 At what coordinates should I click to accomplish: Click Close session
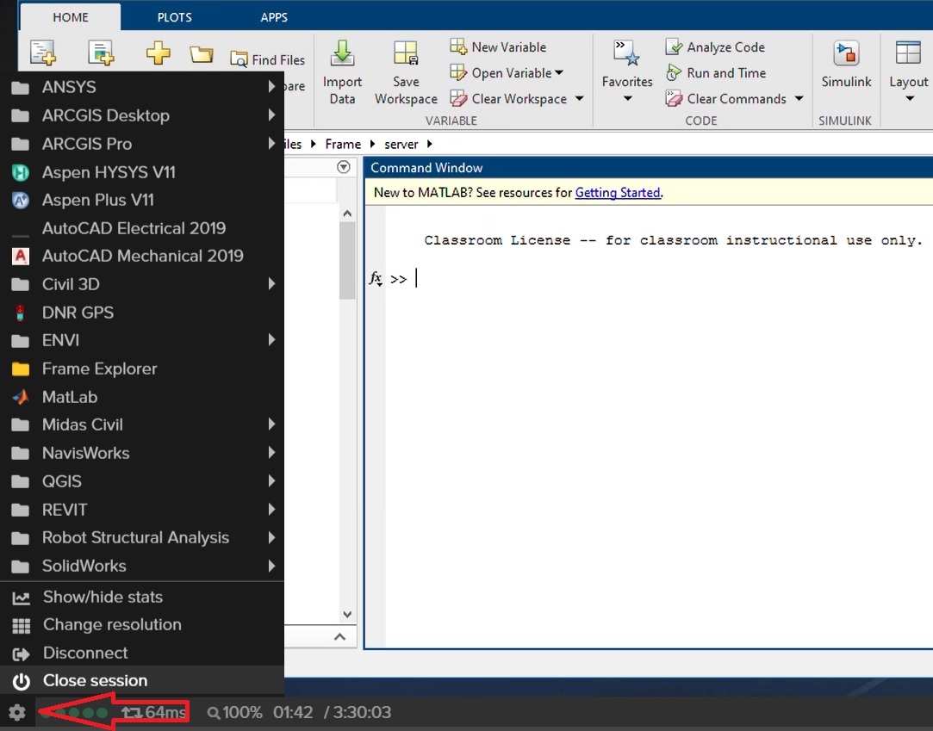click(95, 680)
